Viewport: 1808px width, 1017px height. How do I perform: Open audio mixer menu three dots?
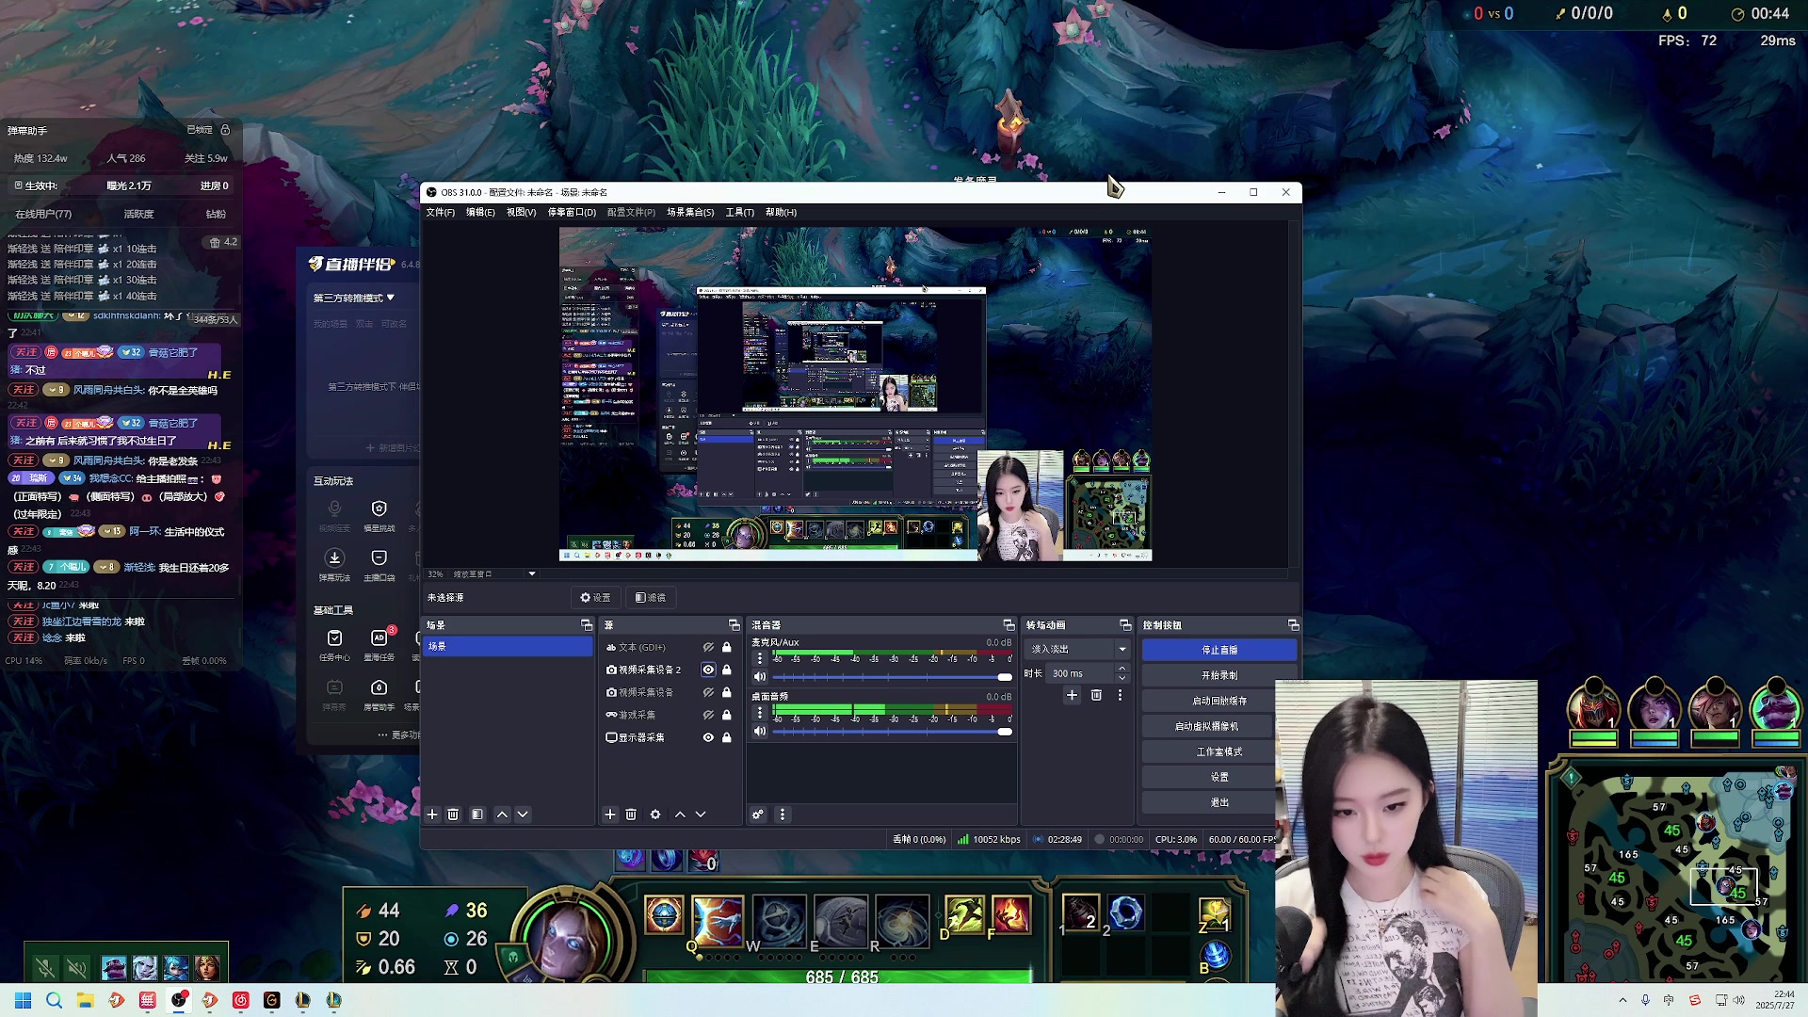pyautogui.click(x=783, y=815)
